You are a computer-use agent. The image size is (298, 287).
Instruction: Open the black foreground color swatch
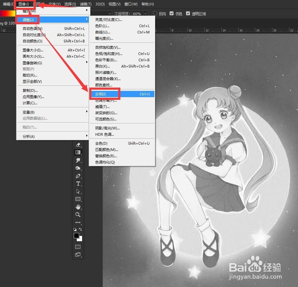click(x=76, y=235)
